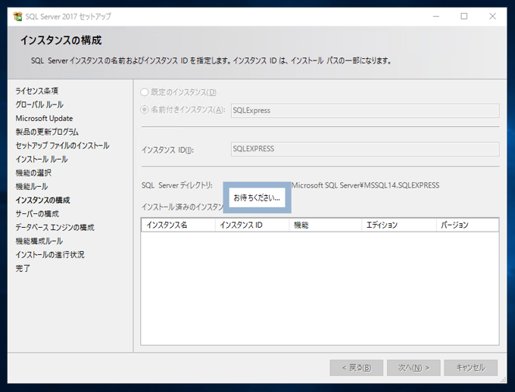Click the SQL Server setup title bar icon
Image resolution: width=515 pixels, height=392 pixels.
coord(17,16)
